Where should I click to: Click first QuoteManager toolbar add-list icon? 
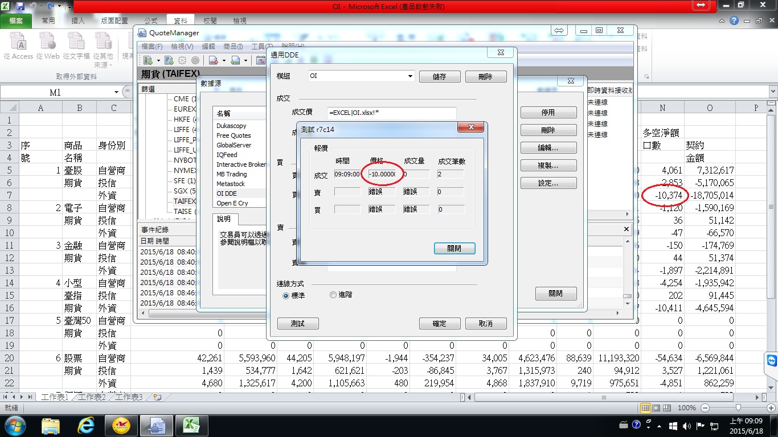click(148, 60)
